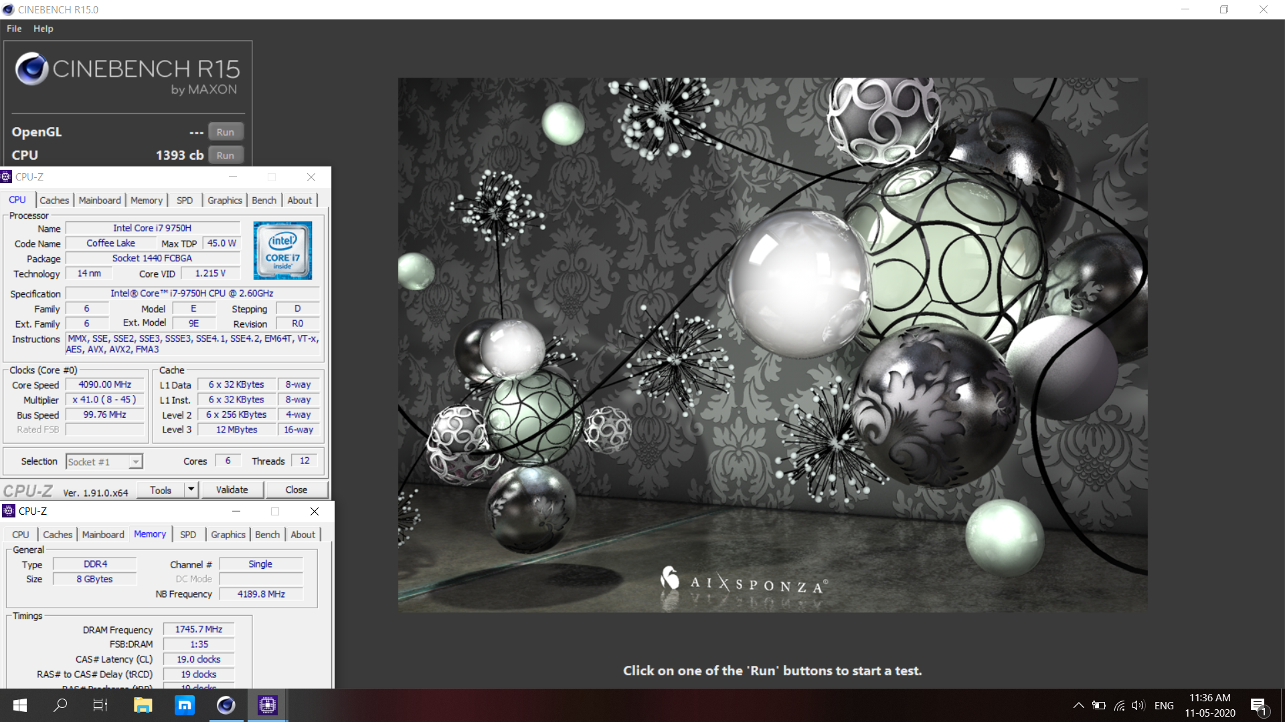
Task: Click the DRAM Frequency value 1745.7 MHz
Action: pyautogui.click(x=199, y=629)
